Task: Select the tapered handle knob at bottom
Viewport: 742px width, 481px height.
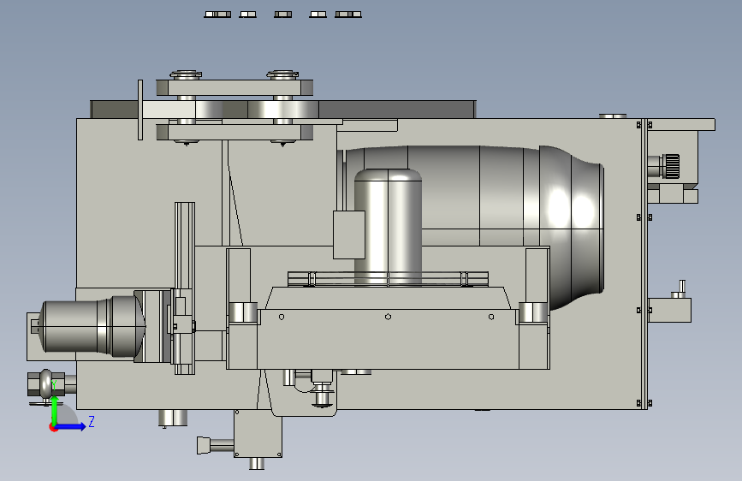Action: pyautogui.click(x=204, y=446)
